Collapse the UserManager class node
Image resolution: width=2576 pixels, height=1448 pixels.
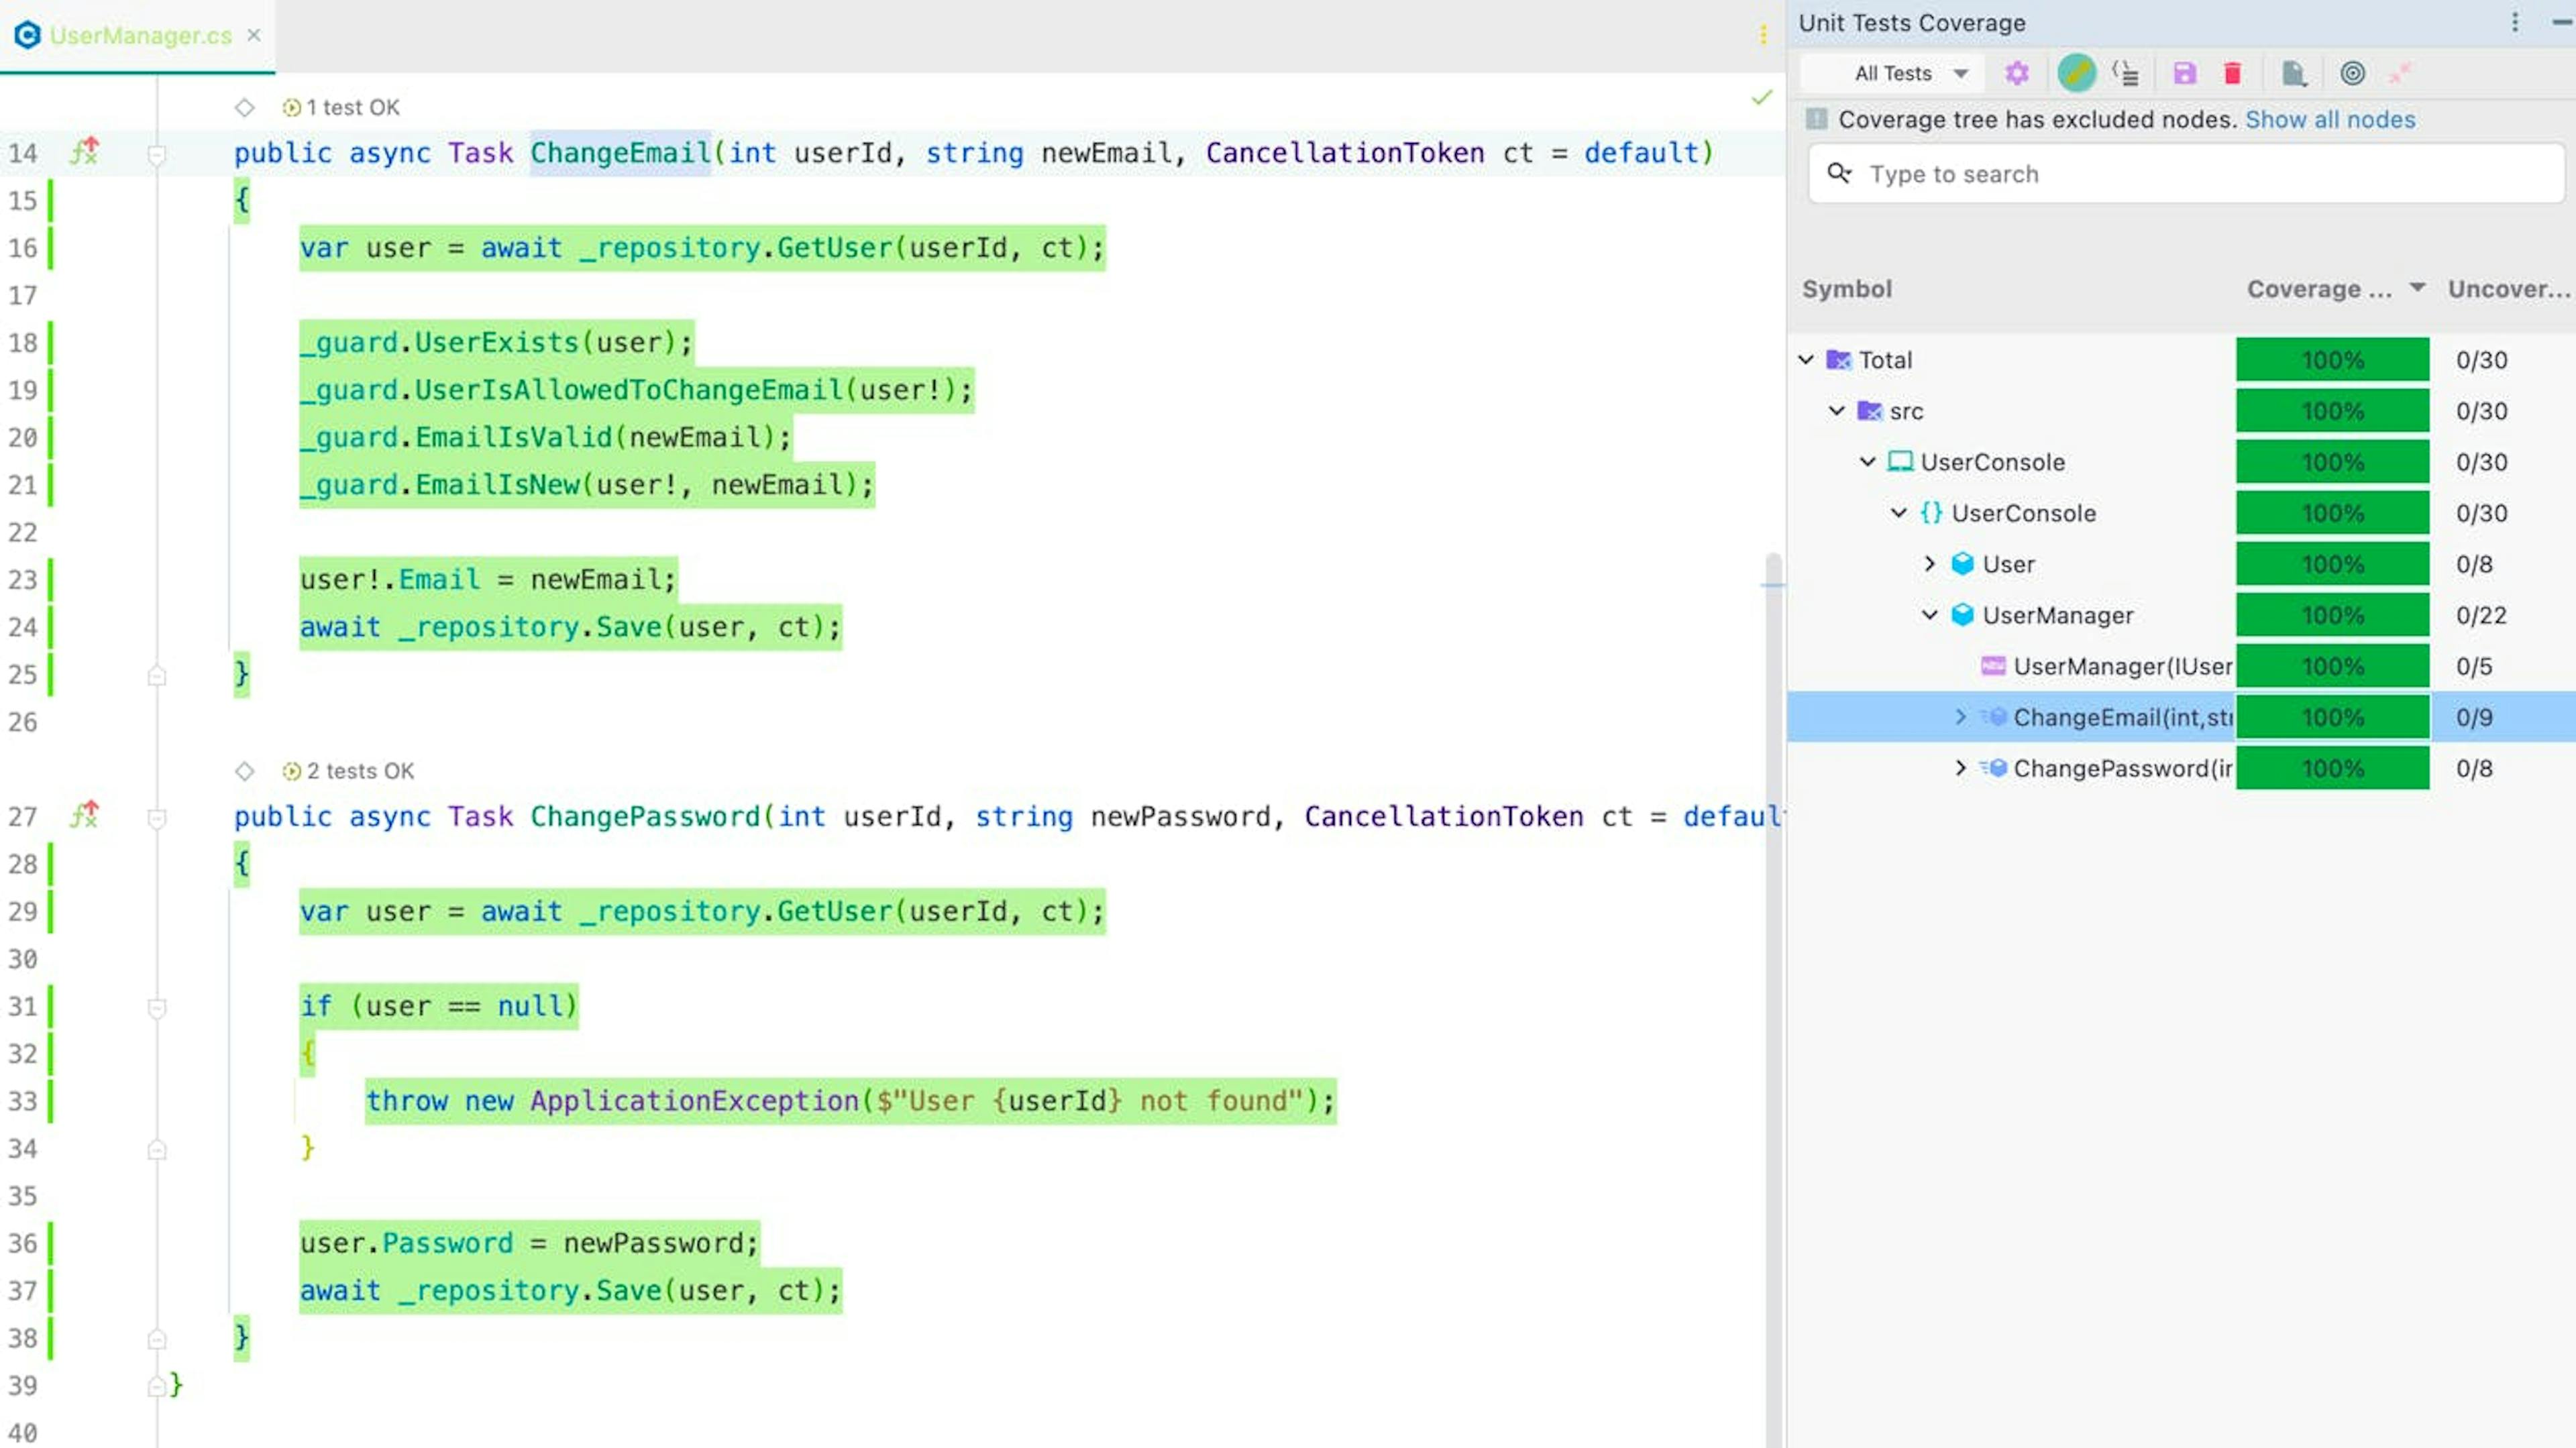click(x=1929, y=615)
